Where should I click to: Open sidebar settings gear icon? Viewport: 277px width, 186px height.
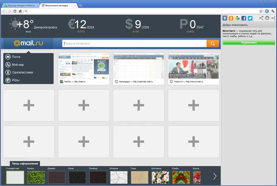point(267,18)
